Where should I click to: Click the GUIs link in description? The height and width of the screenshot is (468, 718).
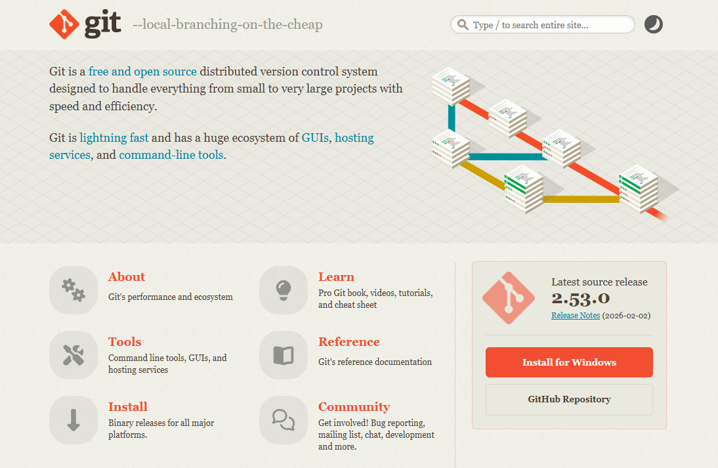click(315, 138)
